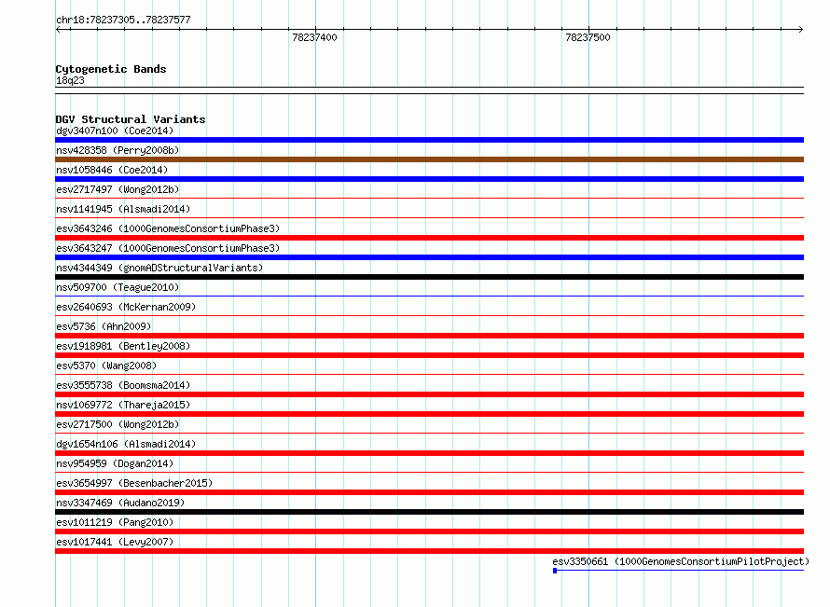830x607 pixels.
Task: Select nsv1141945 (Alsmadi2014) label
Action: (123, 209)
